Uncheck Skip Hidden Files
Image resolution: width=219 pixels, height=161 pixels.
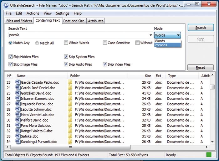[10, 57]
